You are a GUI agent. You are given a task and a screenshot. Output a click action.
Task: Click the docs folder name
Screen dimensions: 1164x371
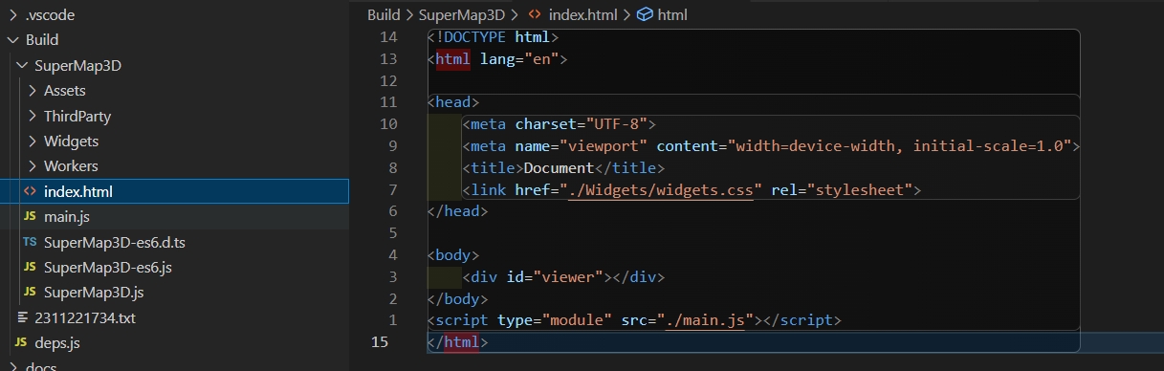(x=41, y=366)
